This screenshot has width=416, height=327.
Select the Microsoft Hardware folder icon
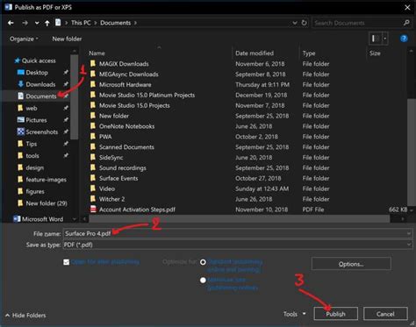coord(93,84)
